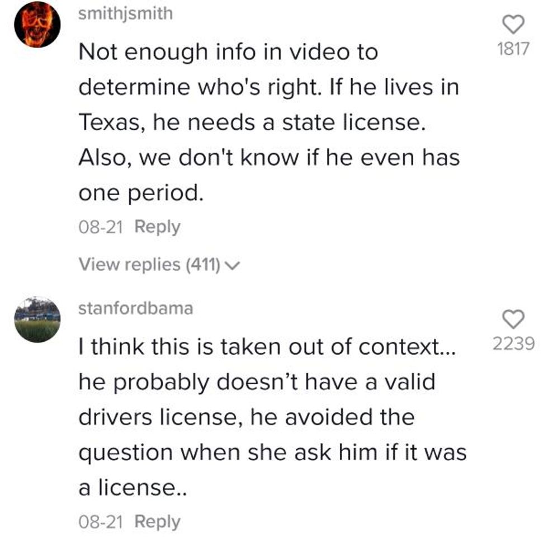Click the 08-21 date under smithjsmith's comment
This screenshot has width=548, height=542.
(x=101, y=227)
